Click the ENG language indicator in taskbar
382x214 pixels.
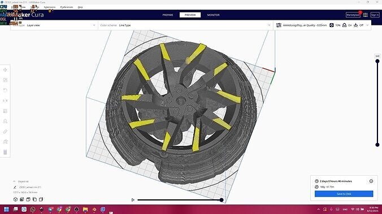[345, 209]
